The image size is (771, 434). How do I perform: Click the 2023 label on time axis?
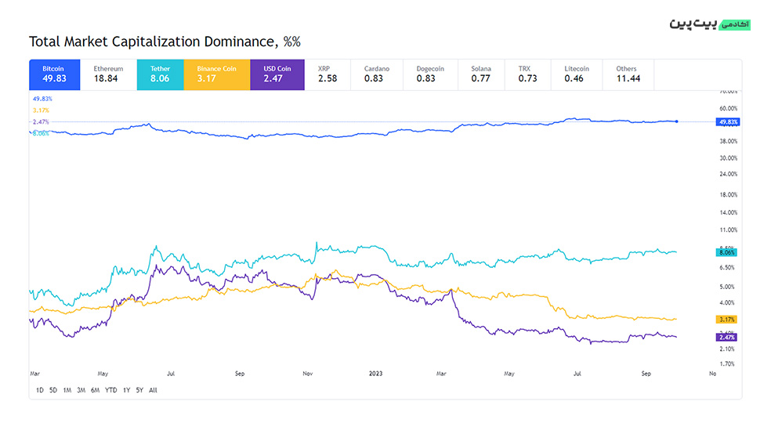375,374
